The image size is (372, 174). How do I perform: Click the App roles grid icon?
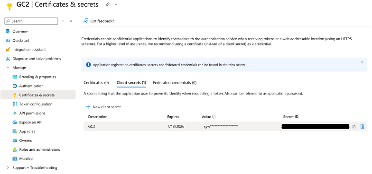pyautogui.click(x=15, y=131)
